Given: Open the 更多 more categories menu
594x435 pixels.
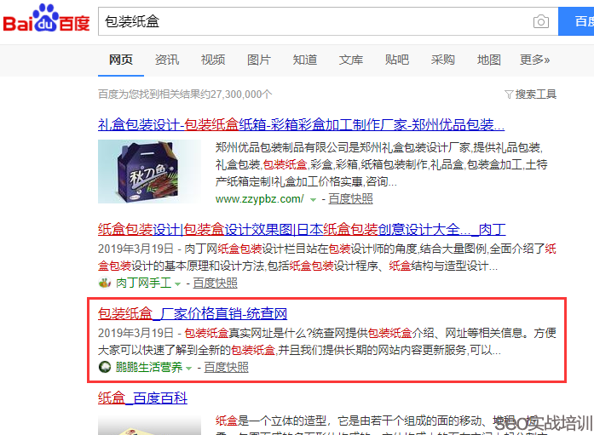Looking at the screenshot, I should point(534,60).
